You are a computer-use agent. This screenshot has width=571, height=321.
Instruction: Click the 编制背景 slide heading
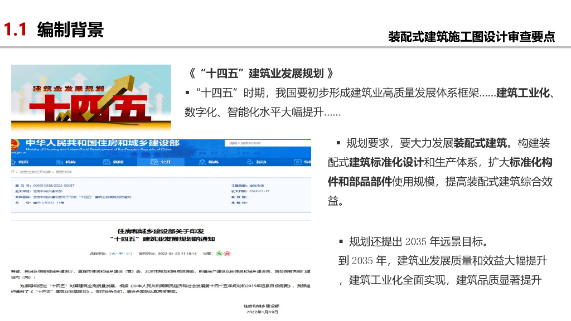[70, 30]
